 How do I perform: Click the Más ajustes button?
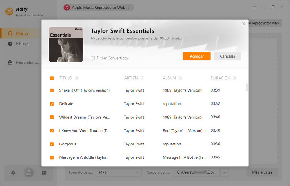(x=262, y=172)
